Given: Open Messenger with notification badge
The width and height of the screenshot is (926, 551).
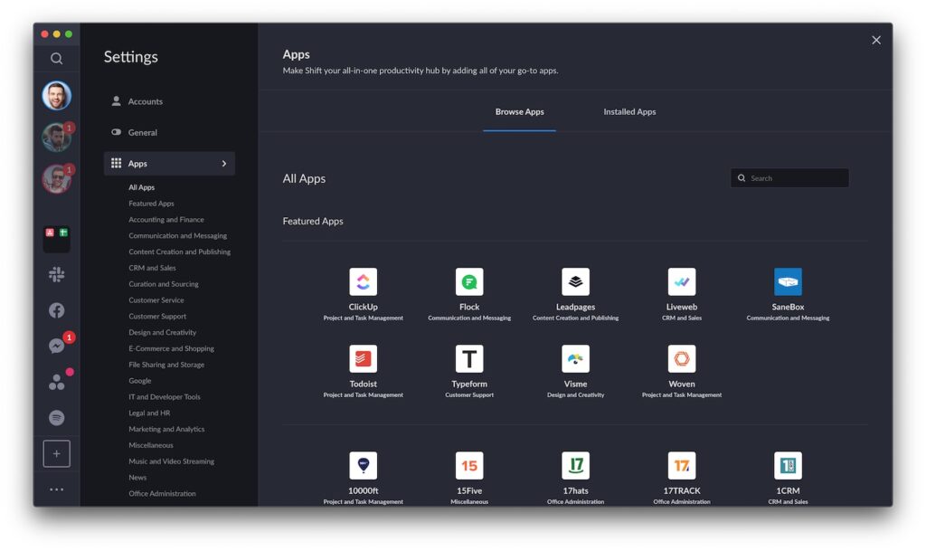Looking at the screenshot, I should [57, 347].
